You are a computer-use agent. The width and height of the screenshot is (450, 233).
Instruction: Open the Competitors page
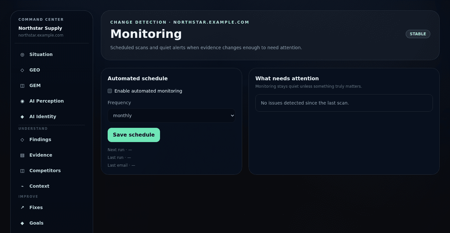coord(45,171)
